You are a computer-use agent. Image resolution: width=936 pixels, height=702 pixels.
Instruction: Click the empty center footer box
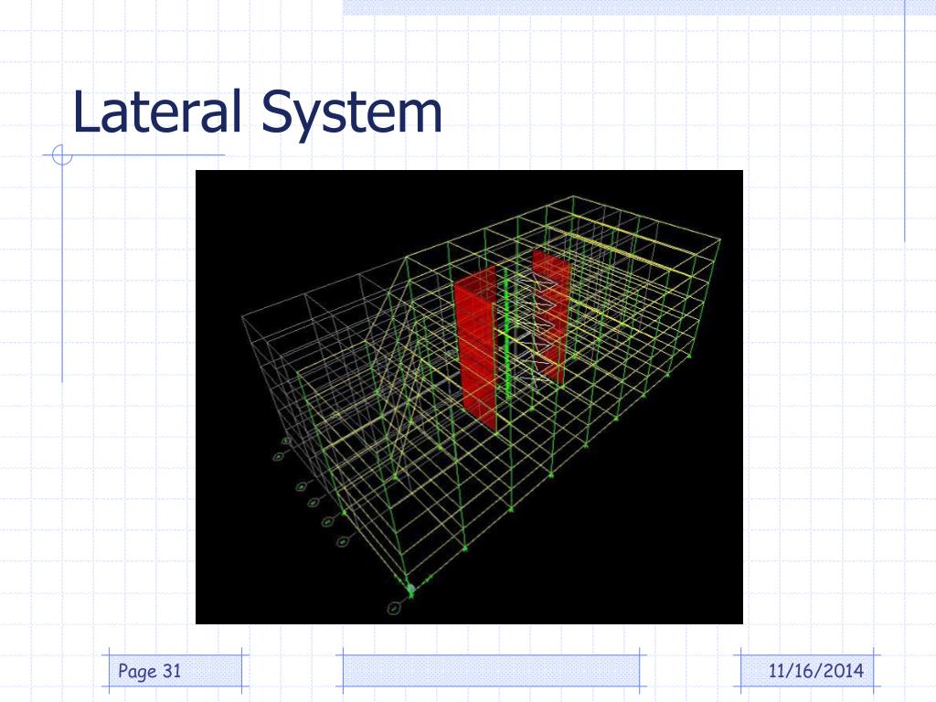(491, 670)
